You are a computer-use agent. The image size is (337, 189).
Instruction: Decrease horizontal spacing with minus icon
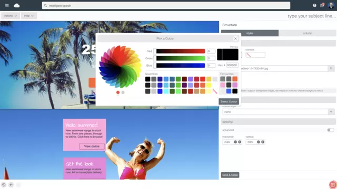[x=235, y=142]
